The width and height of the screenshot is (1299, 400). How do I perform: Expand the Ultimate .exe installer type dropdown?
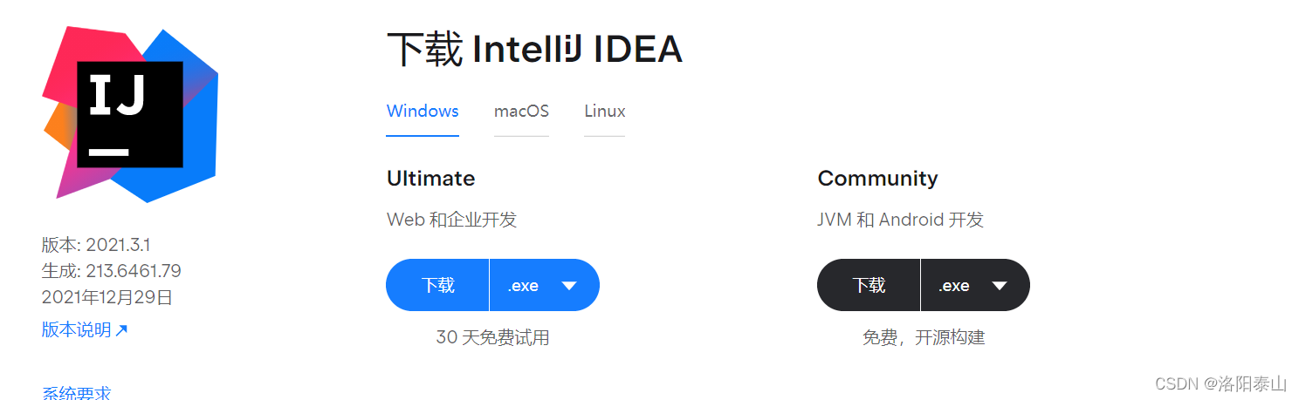coord(543,285)
